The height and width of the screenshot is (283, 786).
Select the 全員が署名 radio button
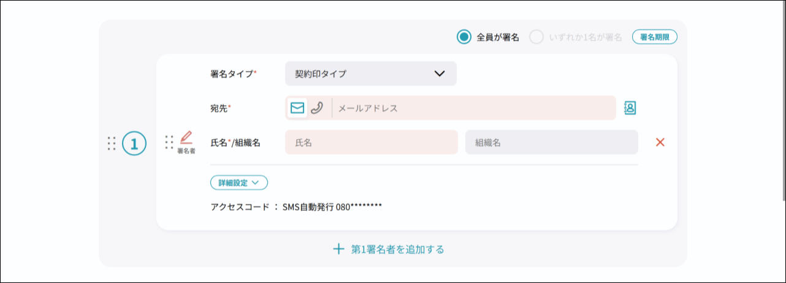[x=464, y=37]
